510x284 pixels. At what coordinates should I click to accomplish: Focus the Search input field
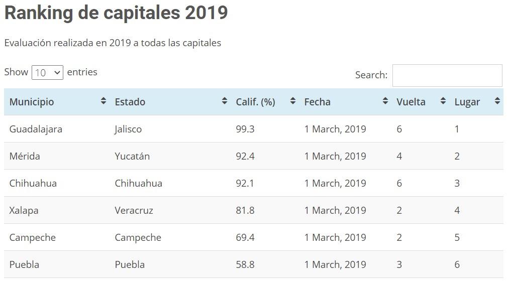(x=447, y=75)
